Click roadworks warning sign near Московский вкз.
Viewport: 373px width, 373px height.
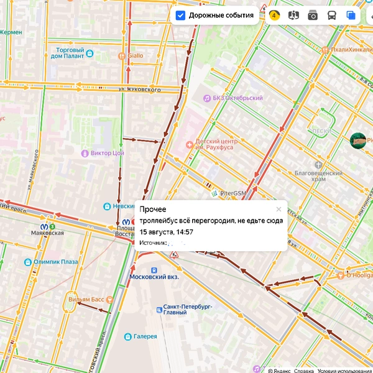(x=174, y=254)
